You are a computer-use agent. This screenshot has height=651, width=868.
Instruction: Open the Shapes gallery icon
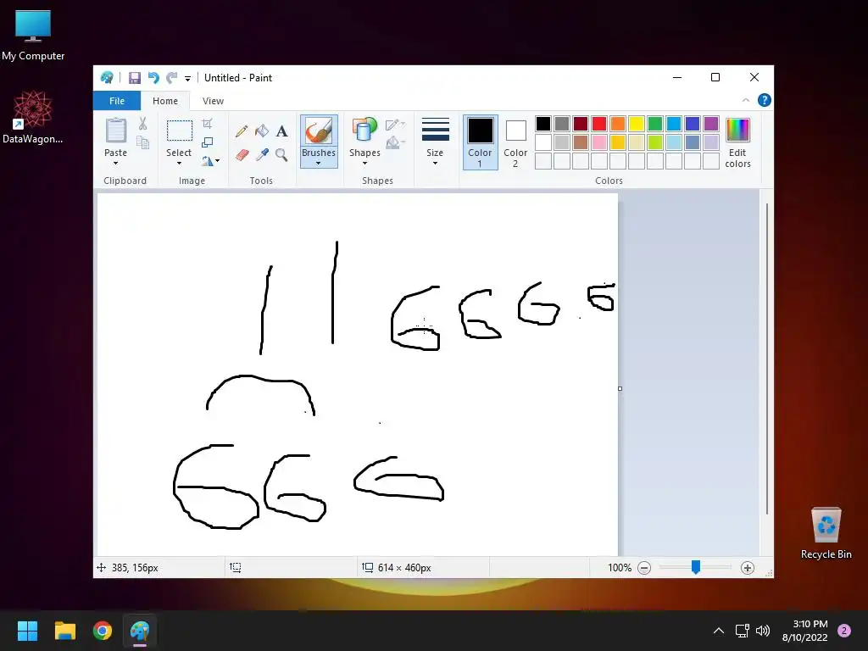(x=364, y=131)
